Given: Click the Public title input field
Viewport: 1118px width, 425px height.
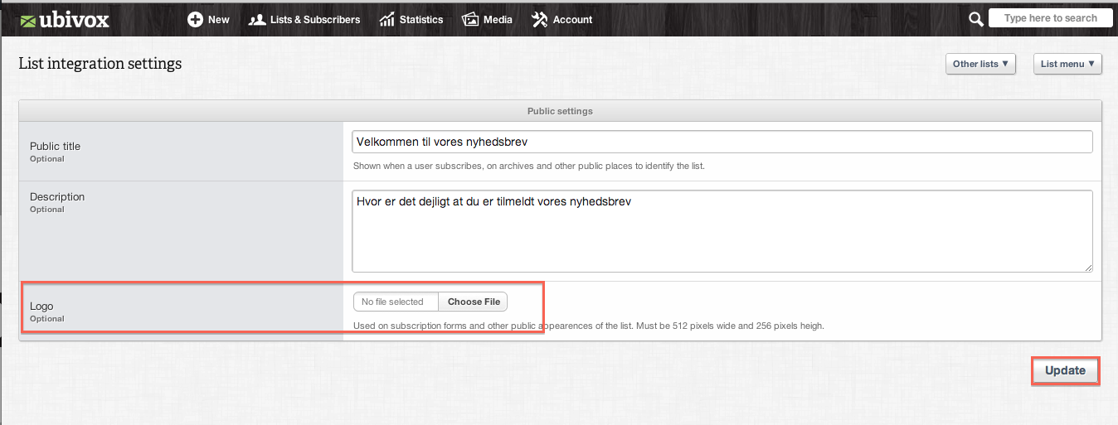Looking at the screenshot, I should coord(722,142).
